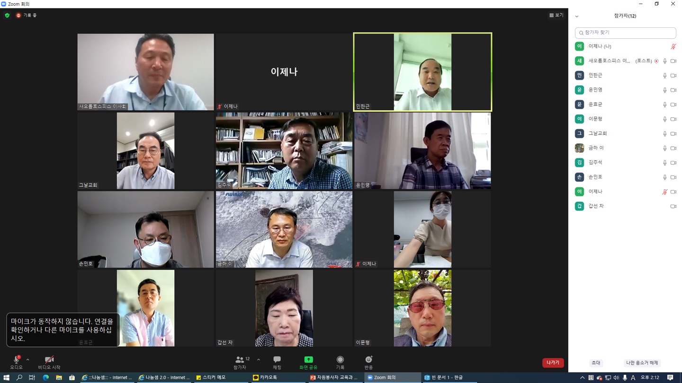The height and width of the screenshot is (383, 682).
Task: Click the microphone not working notification
Action: (63, 330)
